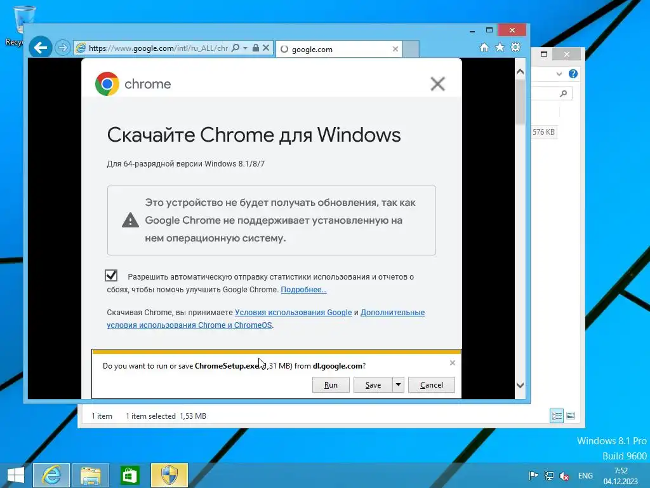Screen dimensions: 650x488
Task: Go back with the IE back arrow
Action: (40, 48)
